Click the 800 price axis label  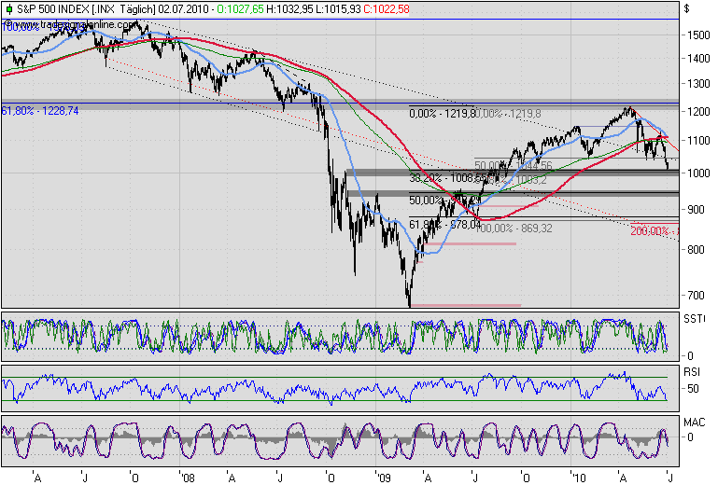pos(695,250)
